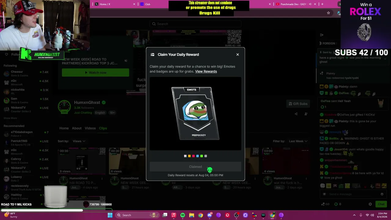Toggle mute on the stream preview player
Viewport: 391px width, 220px height.
pos(126,61)
